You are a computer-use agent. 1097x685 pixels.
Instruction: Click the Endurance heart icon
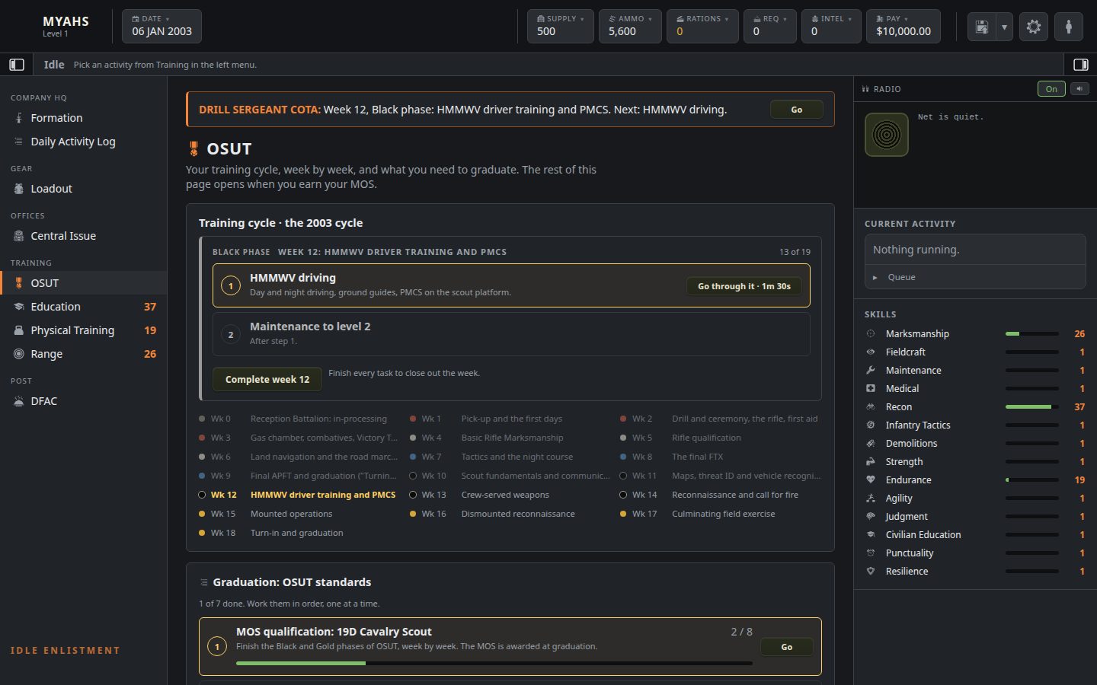coord(871,479)
